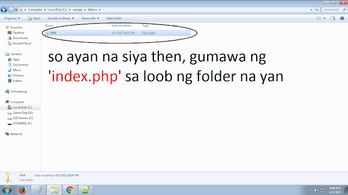Viewport: 348px width, 195px height.
Task: Open the network tray icon
Action: tap(322, 190)
